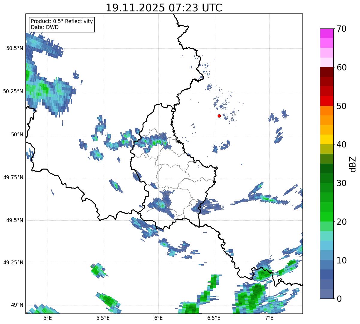
Task: Click the magenta swatch at top of colorbar
Action: [326, 33]
